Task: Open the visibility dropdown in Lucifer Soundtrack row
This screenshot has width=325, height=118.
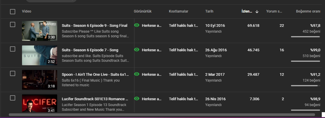Action: tap(152, 99)
